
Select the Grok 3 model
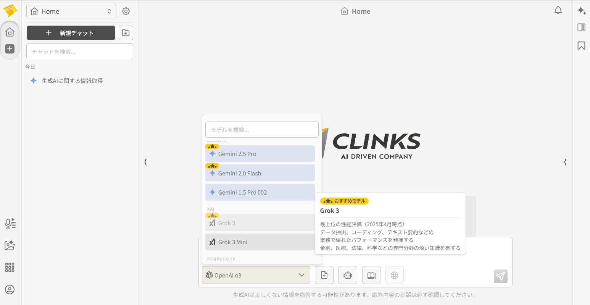coord(260,223)
